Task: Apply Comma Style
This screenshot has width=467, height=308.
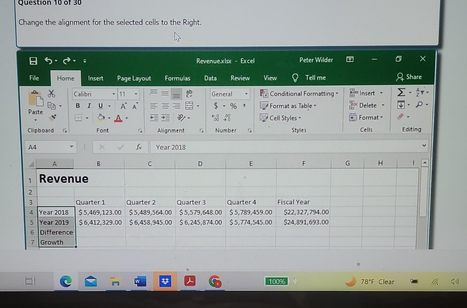Action: pos(244,106)
